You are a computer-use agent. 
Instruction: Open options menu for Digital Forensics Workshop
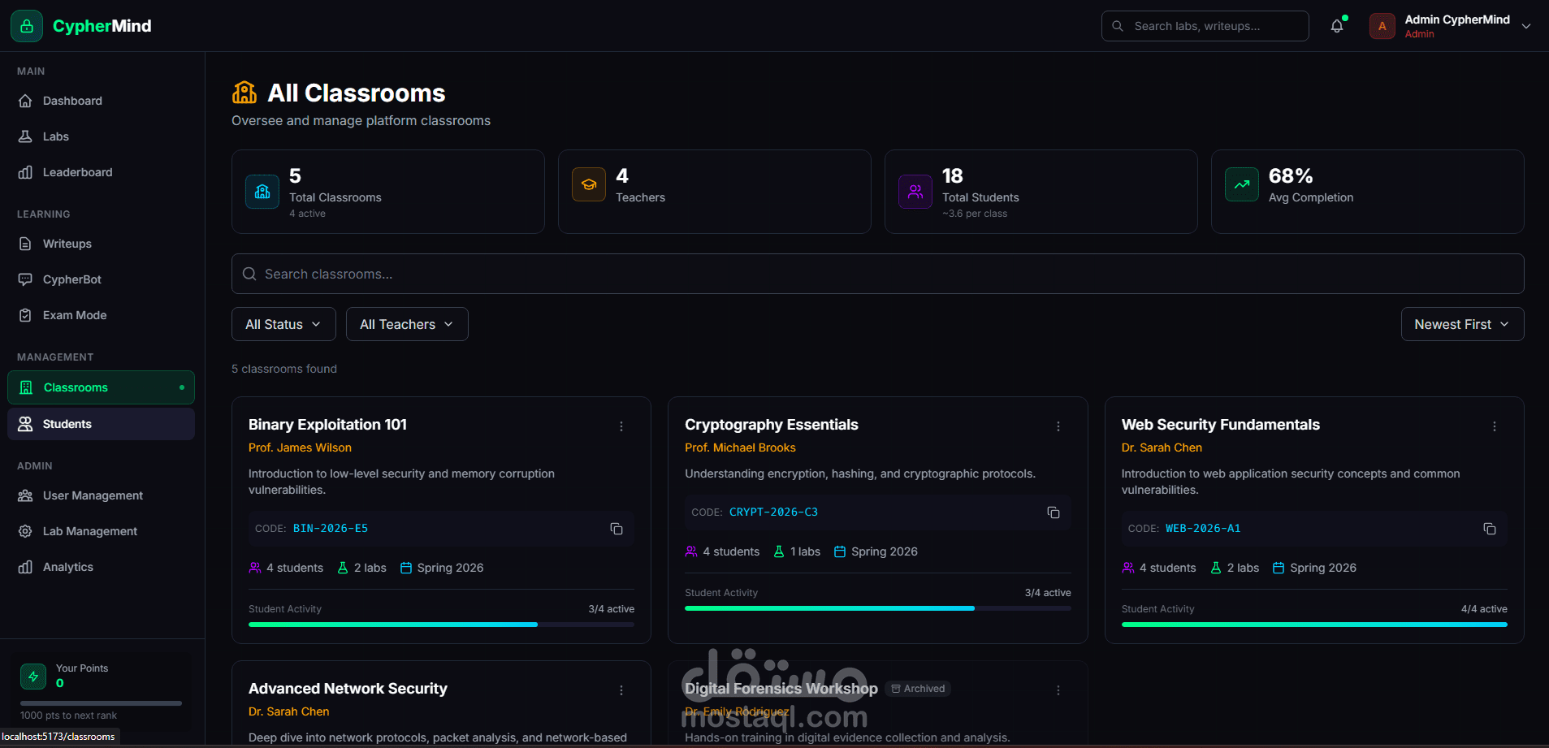pyautogui.click(x=1058, y=690)
